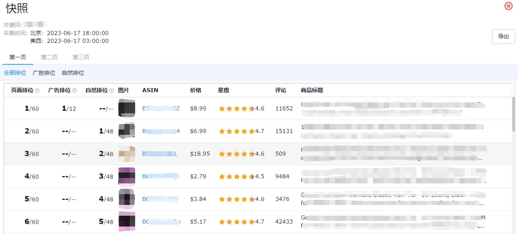
Task: Show 全部排位 all rankings
Action: [15, 73]
